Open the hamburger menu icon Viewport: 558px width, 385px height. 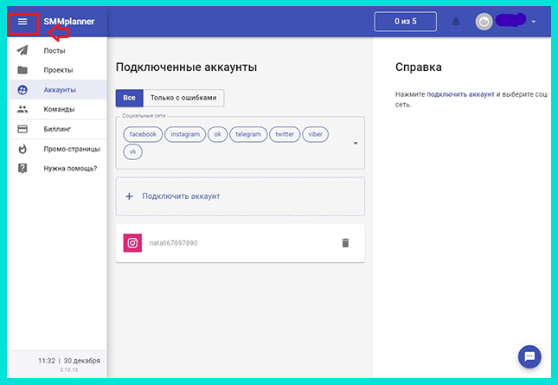click(x=22, y=22)
